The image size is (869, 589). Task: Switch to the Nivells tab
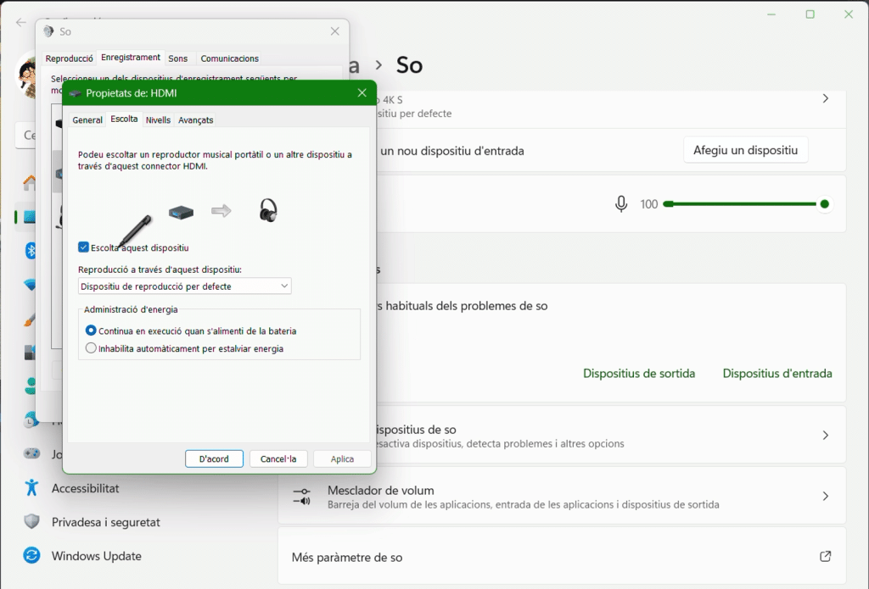[x=158, y=120]
